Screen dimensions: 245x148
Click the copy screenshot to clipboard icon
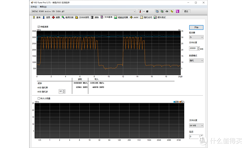[x=162, y=11]
